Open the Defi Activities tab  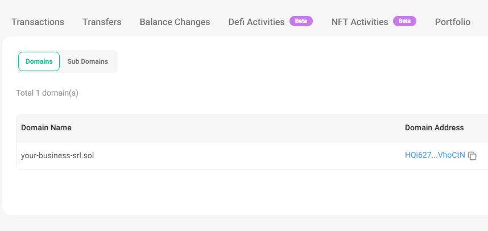[257, 22]
